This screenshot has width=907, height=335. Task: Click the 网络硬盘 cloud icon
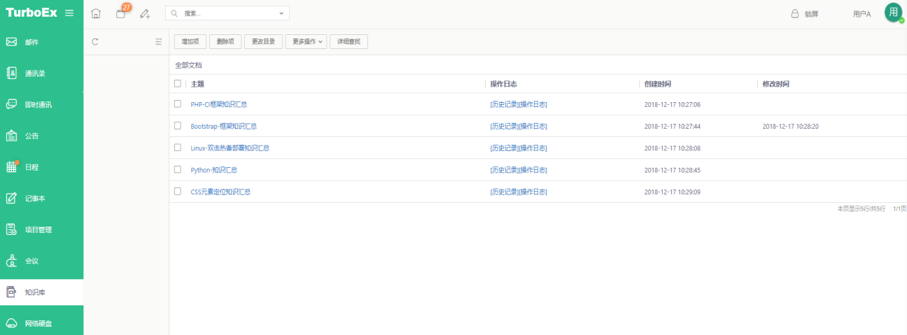(11, 323)
